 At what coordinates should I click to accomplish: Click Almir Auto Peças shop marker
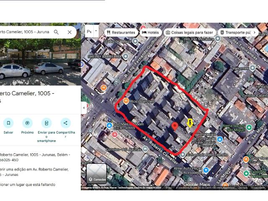pyautogui.click(x=206, y=170)
